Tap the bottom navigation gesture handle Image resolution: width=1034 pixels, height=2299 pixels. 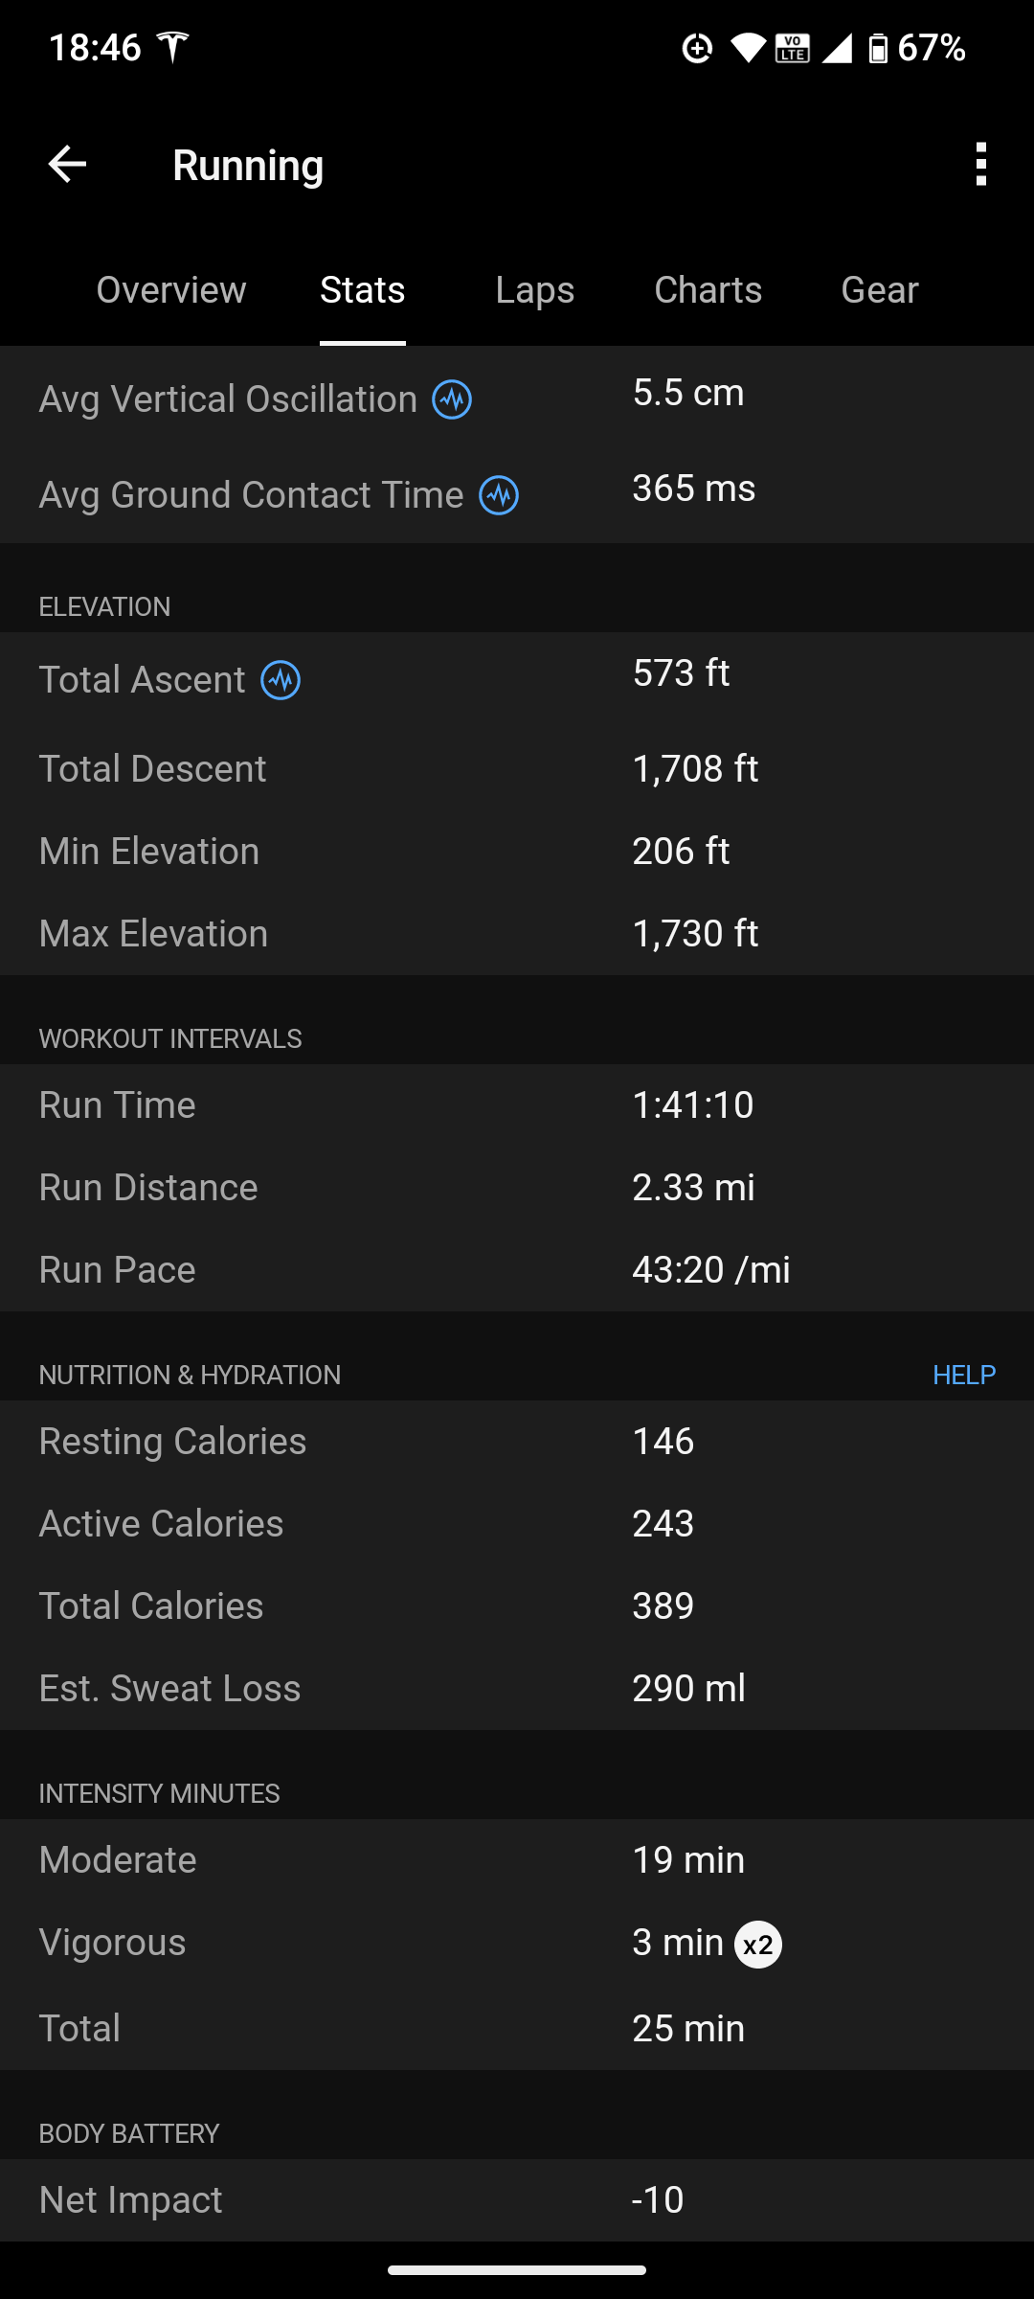[517, 2270]
